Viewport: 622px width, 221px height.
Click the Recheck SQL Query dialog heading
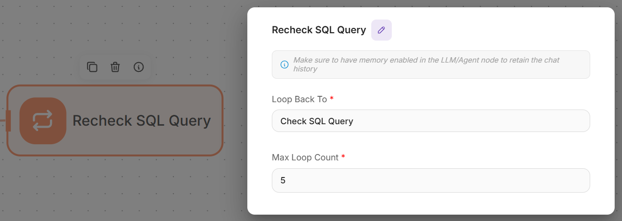tap(319, 30)
